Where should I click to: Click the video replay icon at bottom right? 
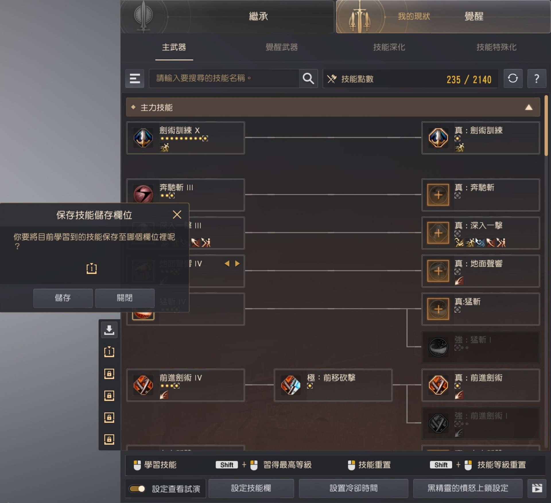pyautogui.click(x=537, y=488)
